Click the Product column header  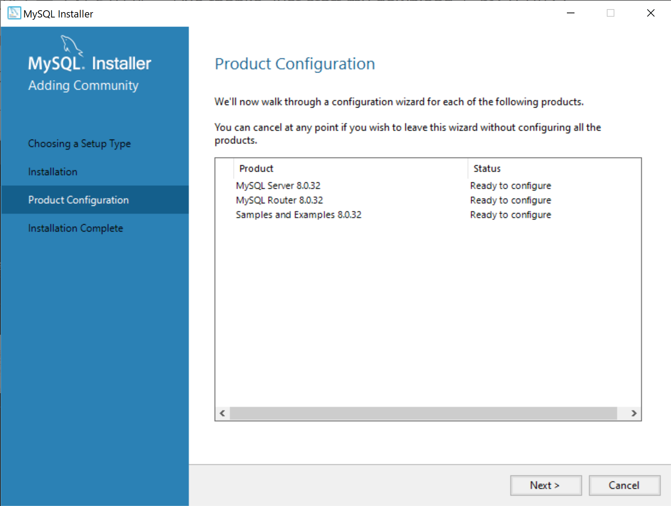[x=256, y=168]
